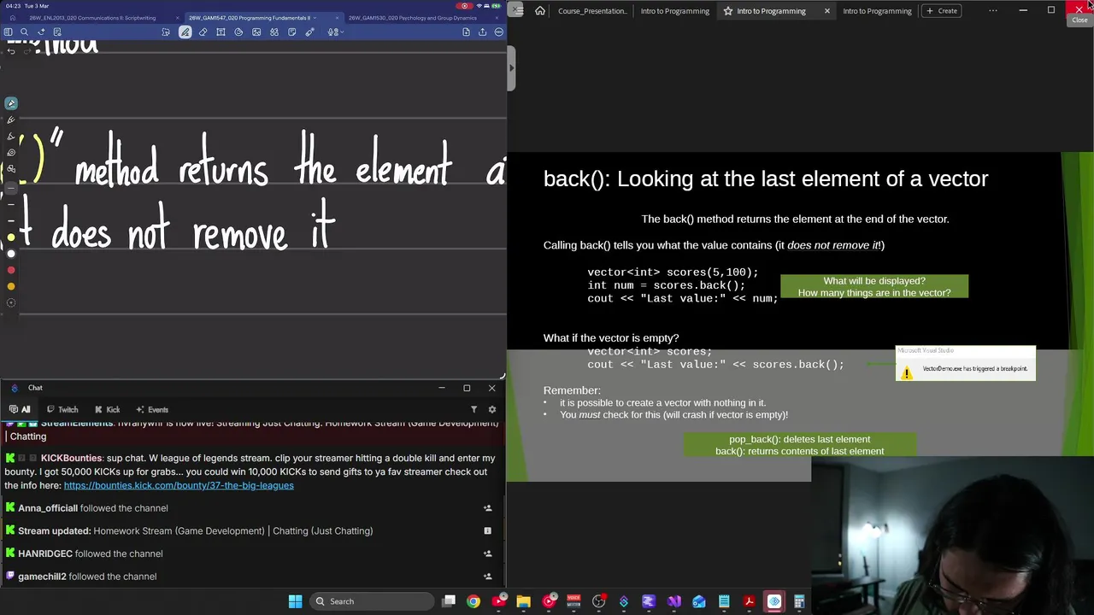The height and width of the screenshot is (615, 1094).
Task: Toggle the shapes tool in notes toolbar
Action: point(274,32)
